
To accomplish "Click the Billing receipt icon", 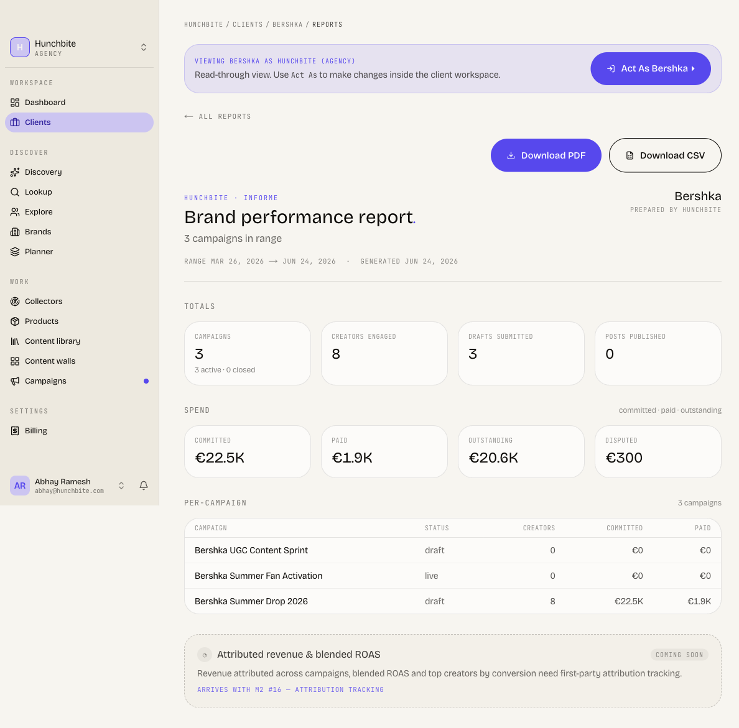I will click(x=15, y=430).
